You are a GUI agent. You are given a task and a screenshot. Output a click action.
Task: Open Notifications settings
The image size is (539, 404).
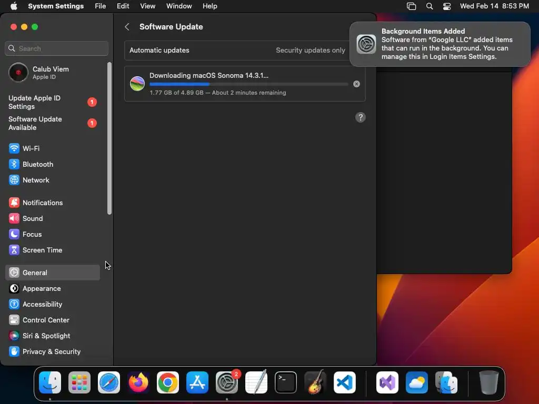[53, 203]
